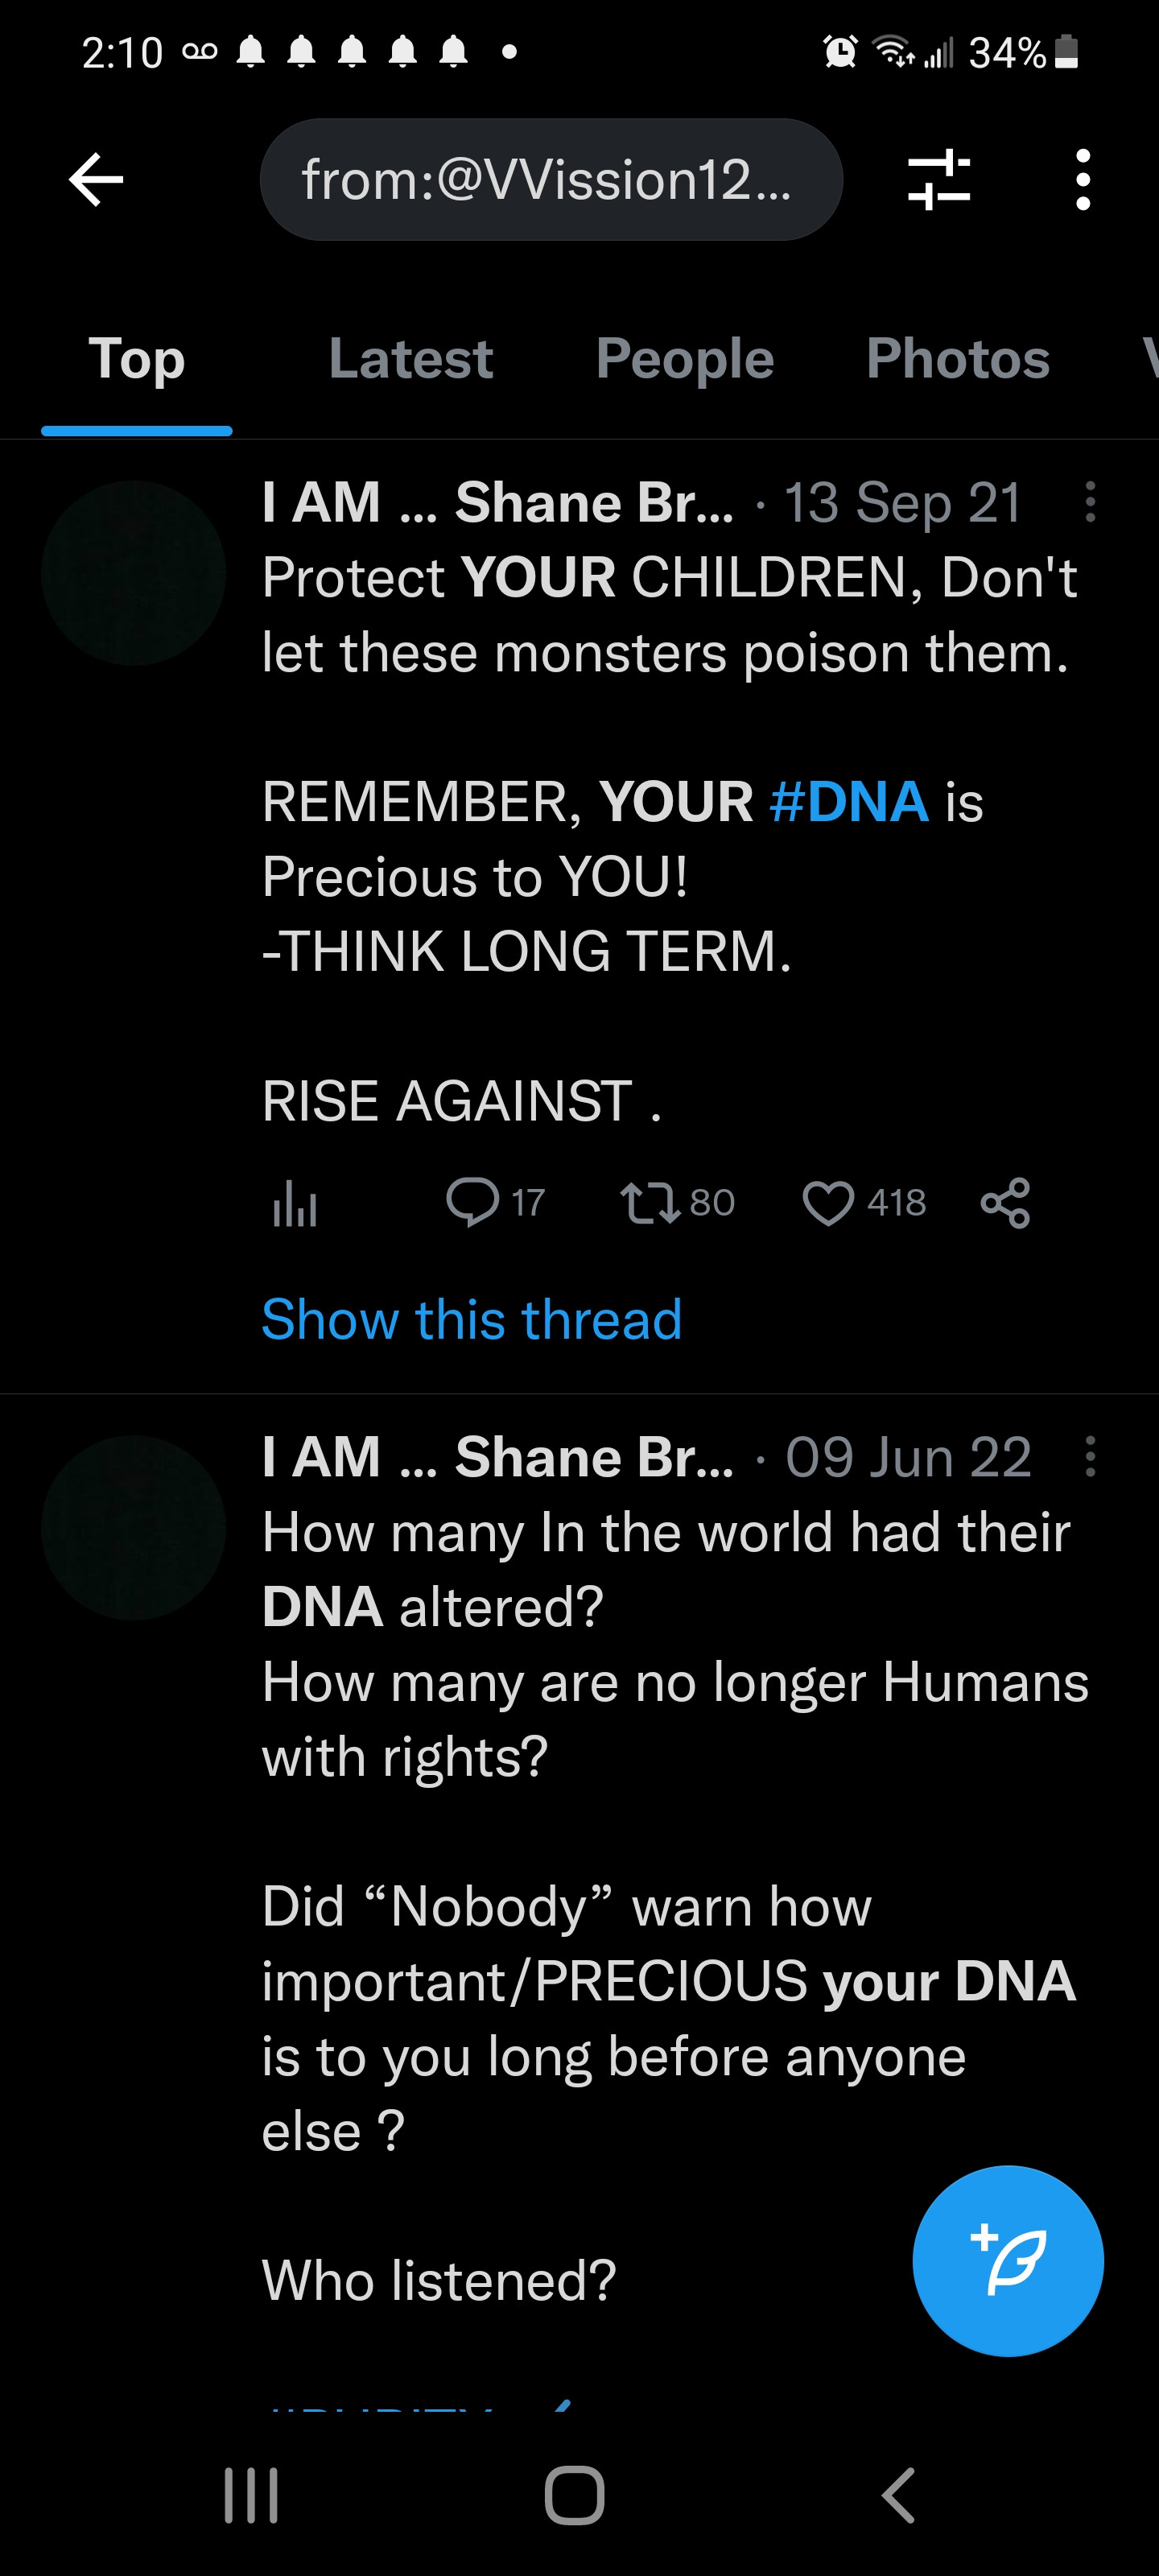Open more options for the 09 Jun 22 tweet
This screenshot has height=2576, width=1159.
tap(1090, 1457)
